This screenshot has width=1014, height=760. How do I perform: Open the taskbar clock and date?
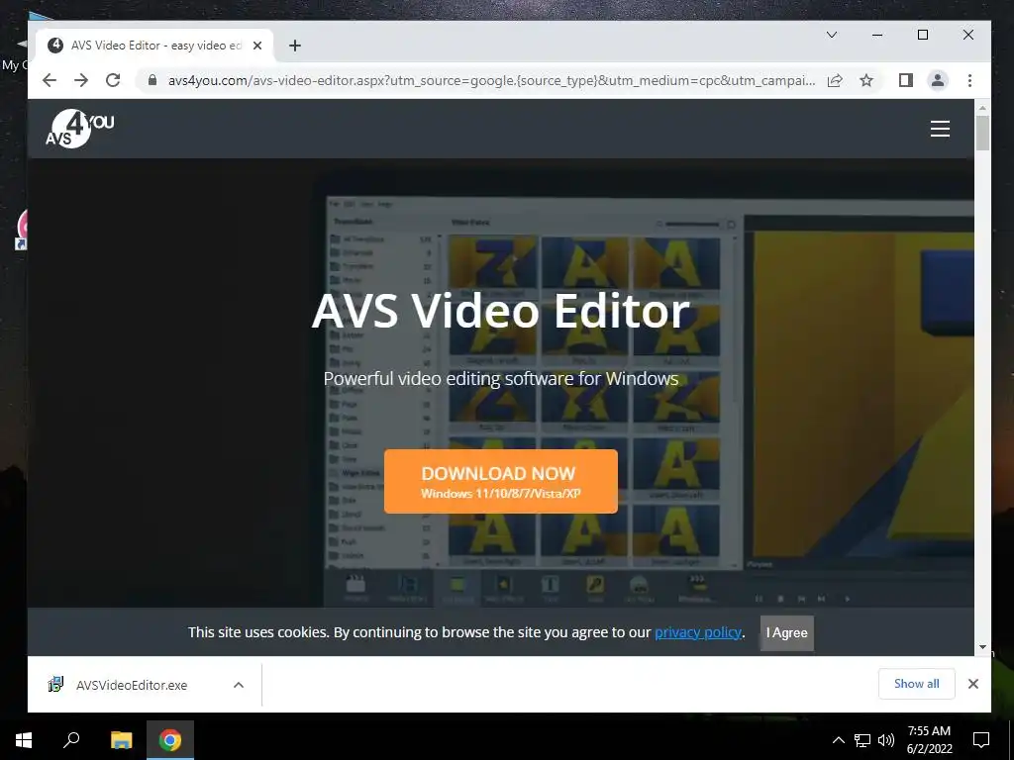click(x=929, y=740)
